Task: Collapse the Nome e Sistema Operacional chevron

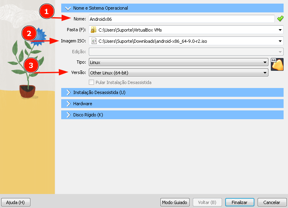Action: point(68,8)
